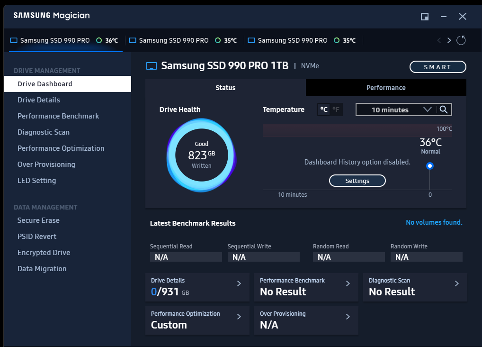The image size is (482, 347).
Task: Click the 100°C graph limit label
Action: click(444, 128)
